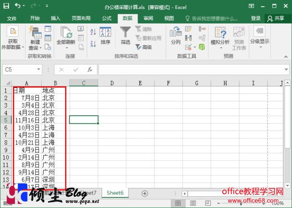Click the 登录 sign-in link

tap(256, 18)
